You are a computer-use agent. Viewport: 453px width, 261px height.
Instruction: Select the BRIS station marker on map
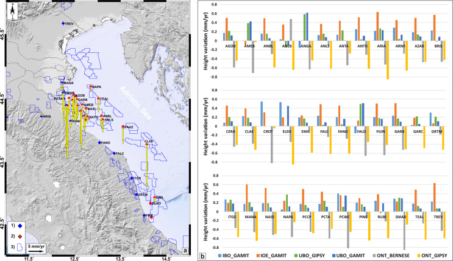(41, 116)
